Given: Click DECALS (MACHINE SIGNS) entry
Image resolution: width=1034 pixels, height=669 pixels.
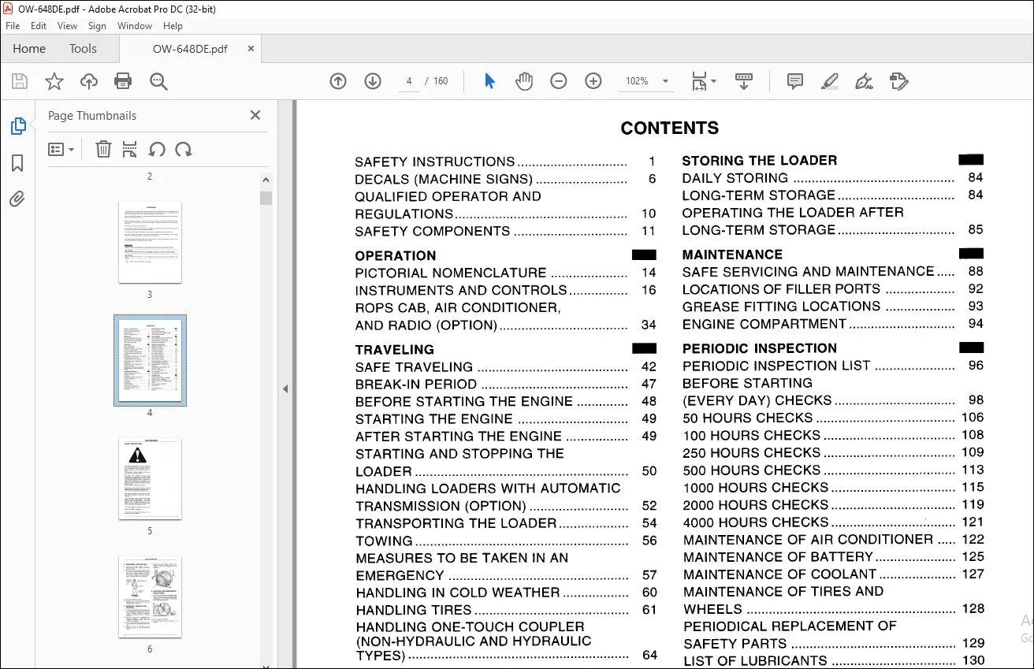Looking at the screenshot, I should [x=505, y=179].
